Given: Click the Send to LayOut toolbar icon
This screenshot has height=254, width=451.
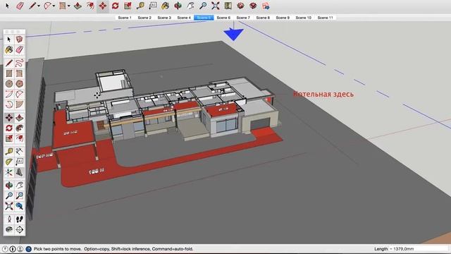Looking at the screenshot, I should pyautogui.click(x=266, y=6).
